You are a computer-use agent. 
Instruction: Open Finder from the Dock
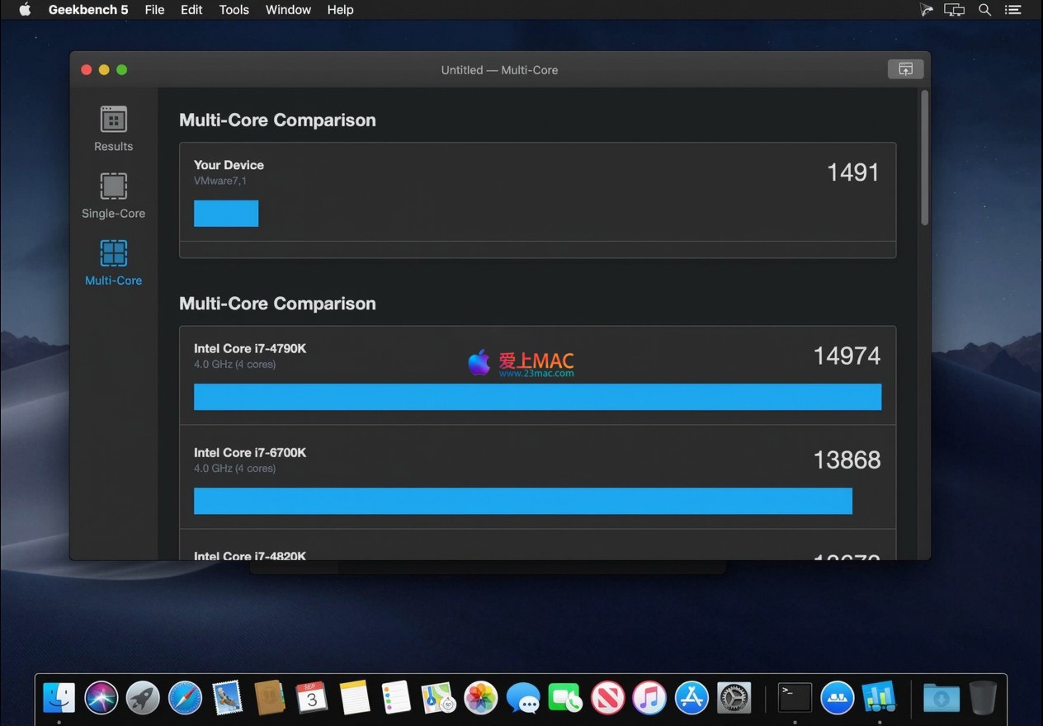point(59,698)
